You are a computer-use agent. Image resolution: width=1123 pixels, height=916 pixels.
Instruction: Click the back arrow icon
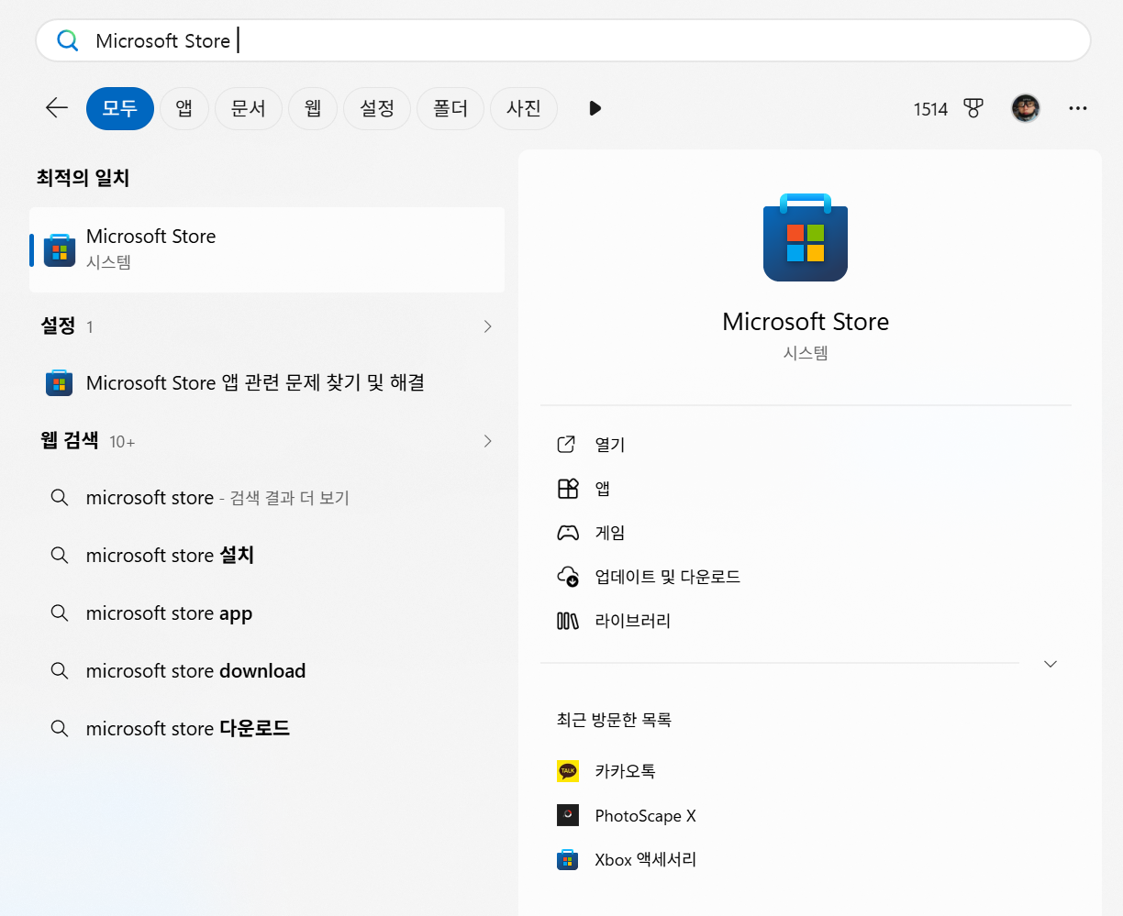tap(57, 108)
